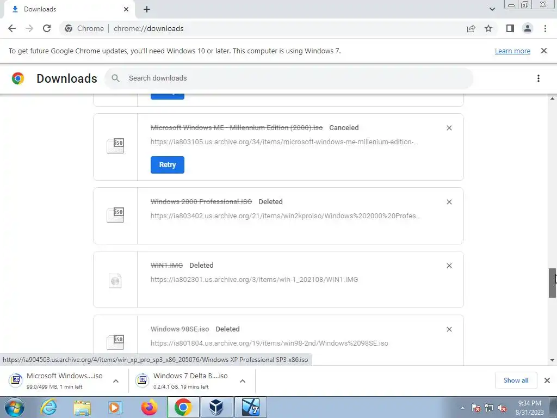Screen dimensions: 557x418
Task: Click the Windows 98SE iso file icon
Action: point(115,342)
